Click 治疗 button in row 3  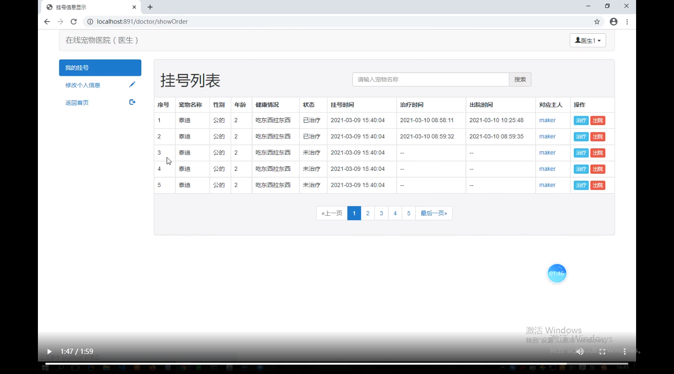581,153
